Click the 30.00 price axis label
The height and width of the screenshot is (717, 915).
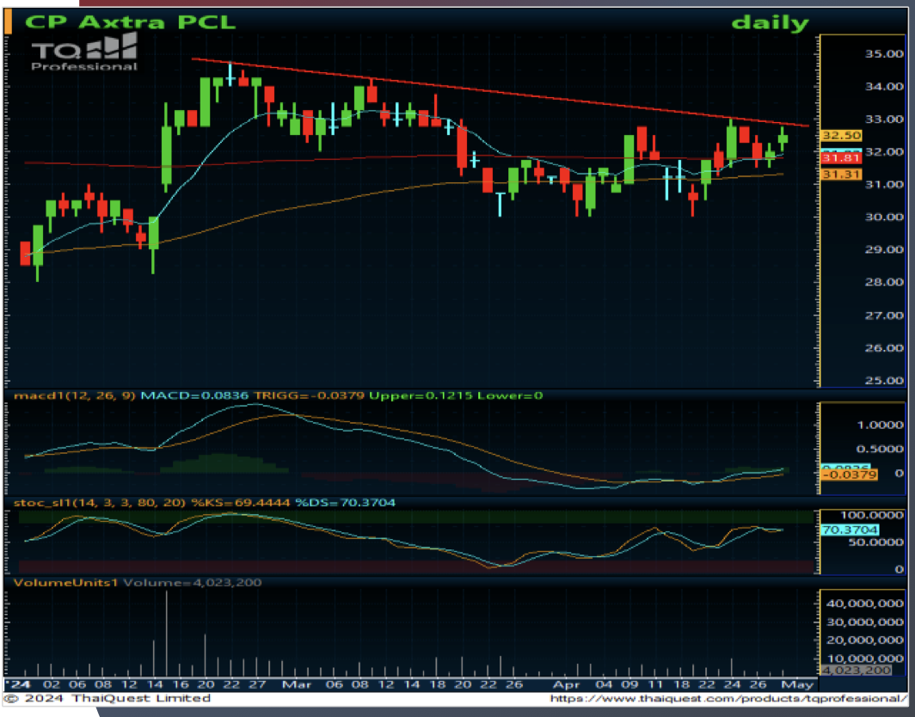point(883,217)
